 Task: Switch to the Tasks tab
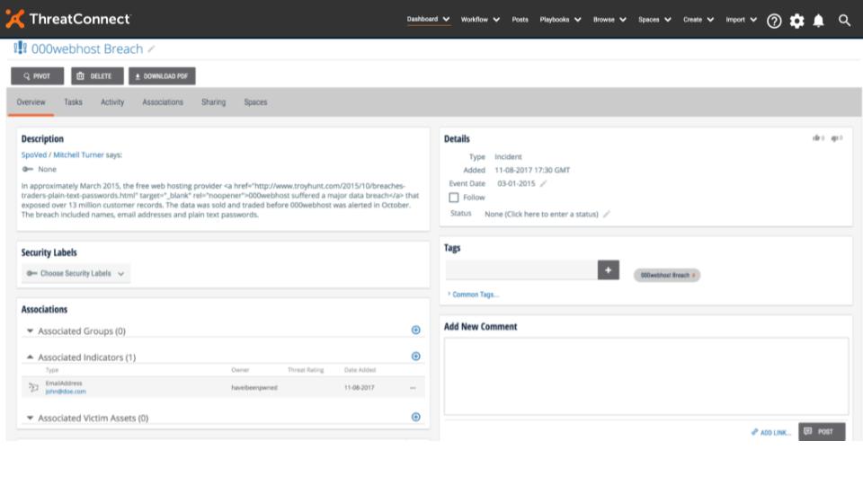click(x=73, y=102)
